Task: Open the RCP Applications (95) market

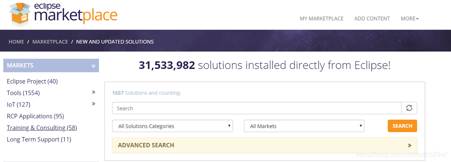Action: pos(35,116)
